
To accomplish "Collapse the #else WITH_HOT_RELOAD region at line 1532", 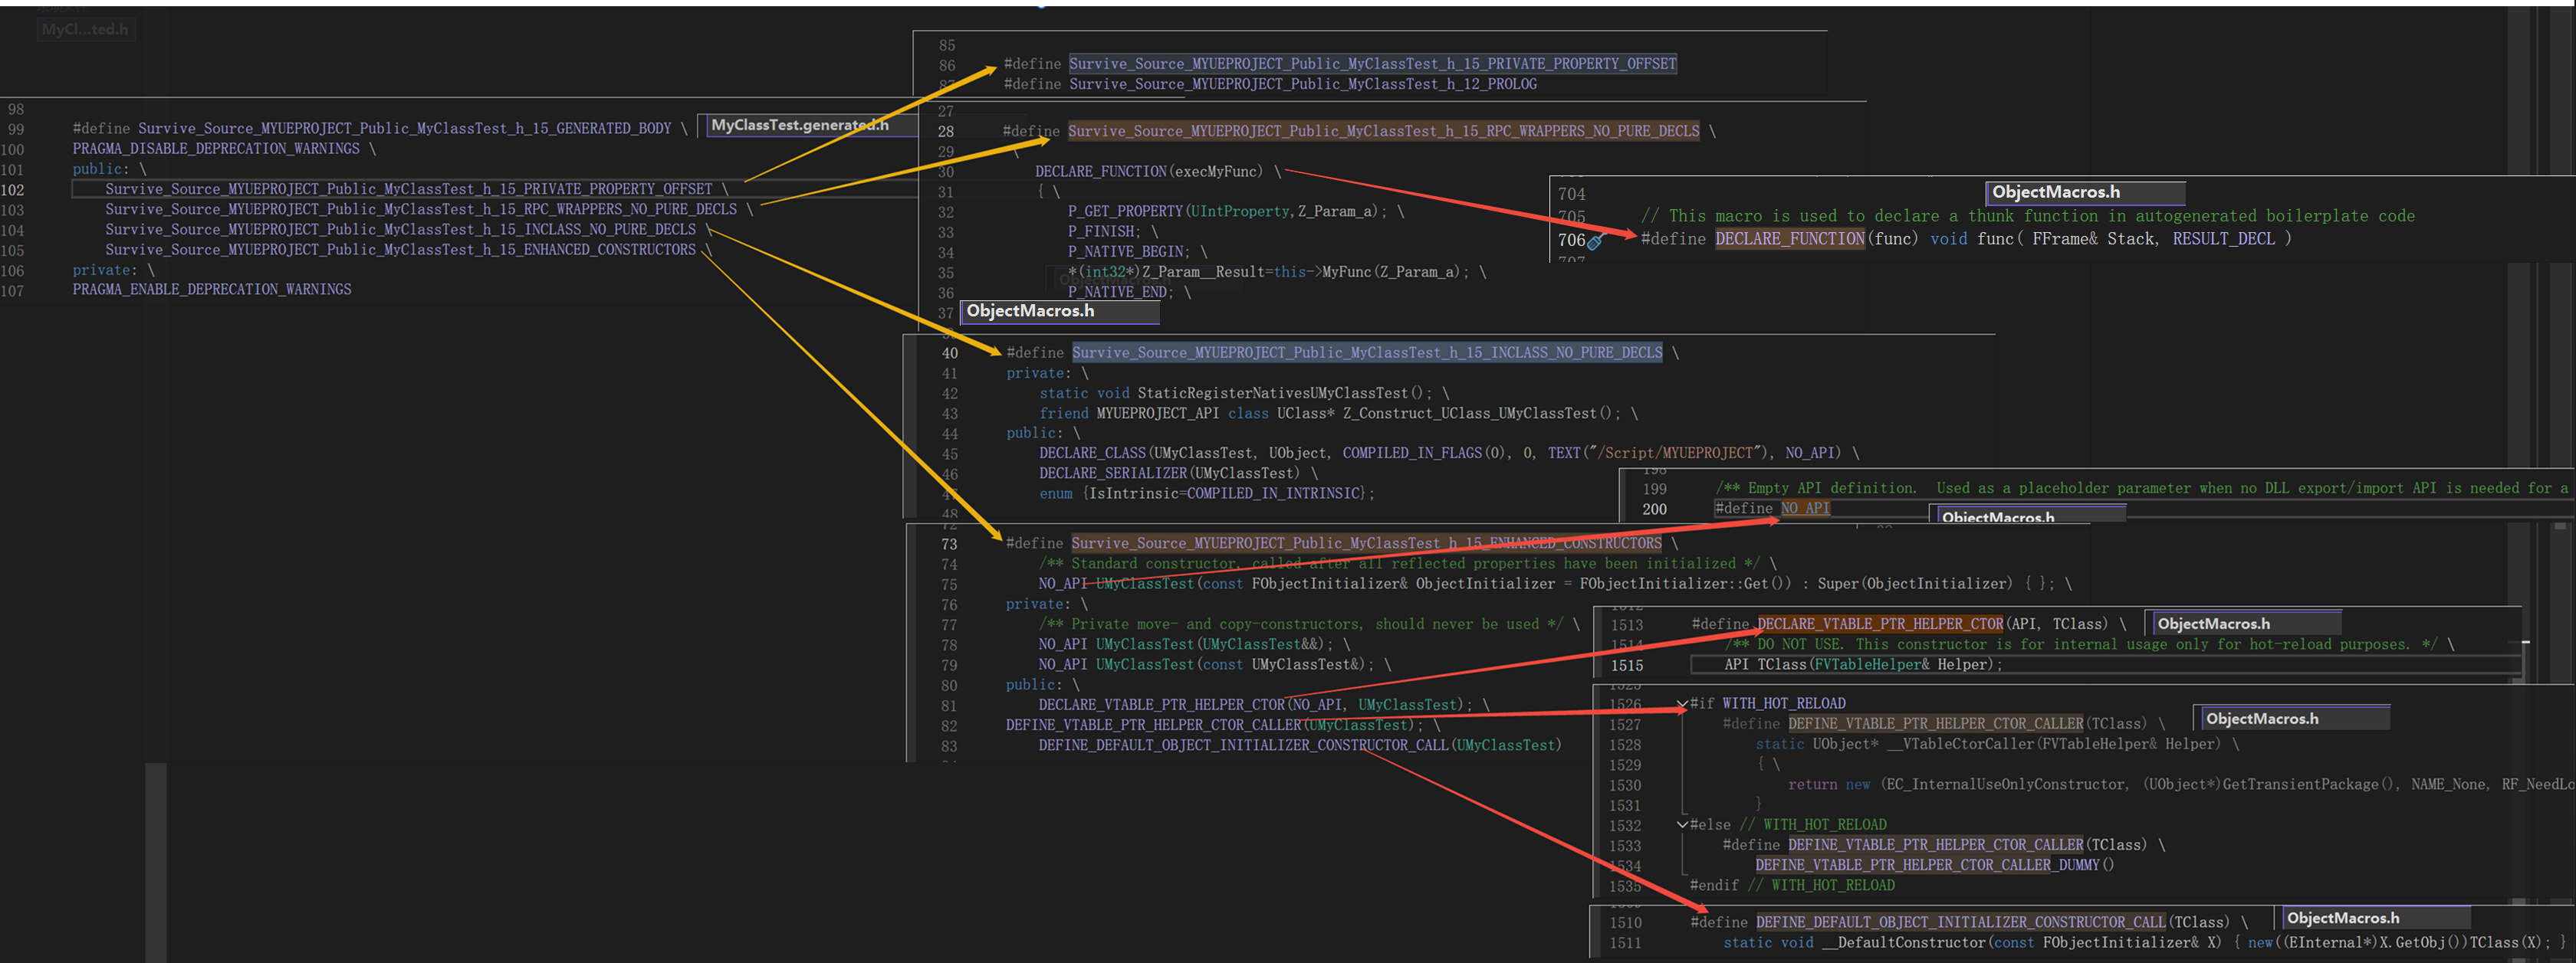I will (x=1682, y=825).
